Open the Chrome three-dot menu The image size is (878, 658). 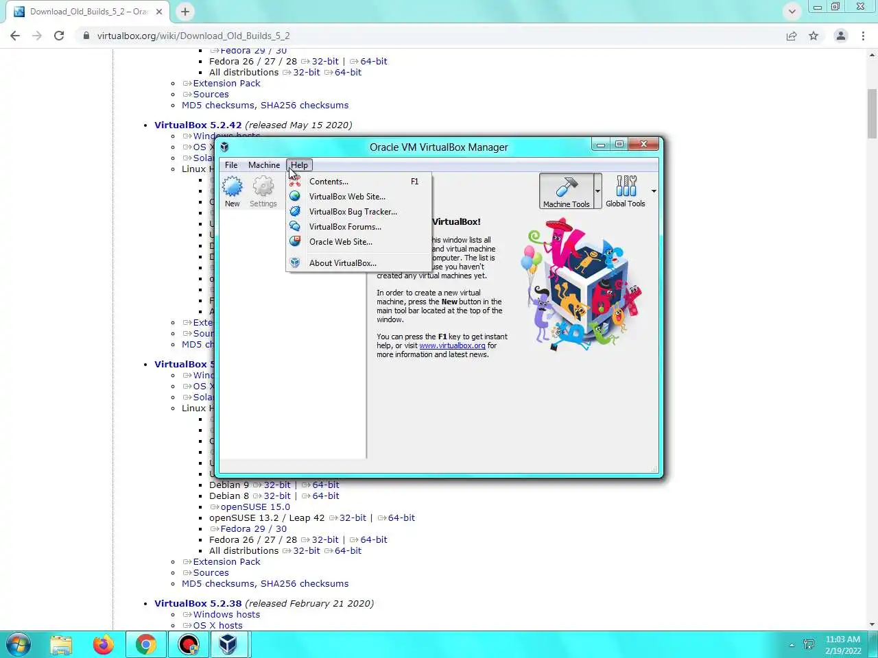click(x=863, y=36)
